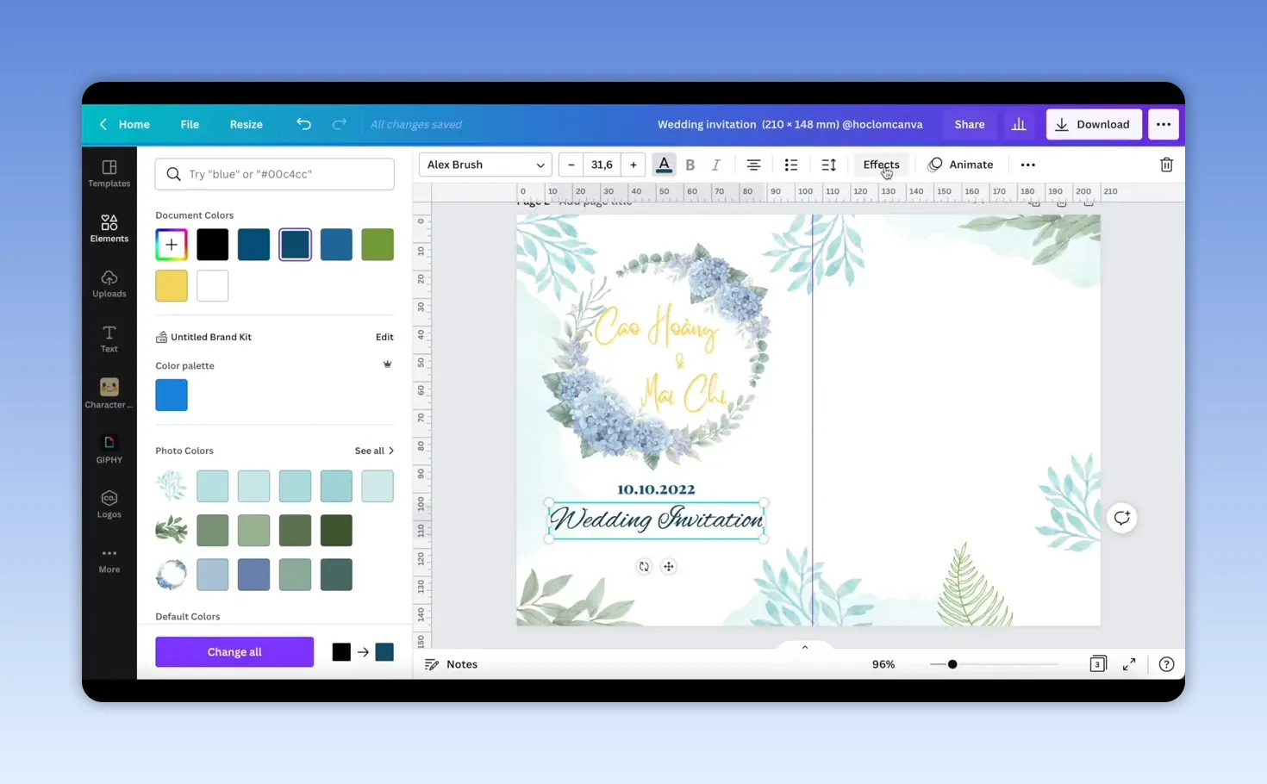Viewport: 1267px width, 784px height.
Task: Open the Alex Brush font dropdown
Action: coord(485,165)
